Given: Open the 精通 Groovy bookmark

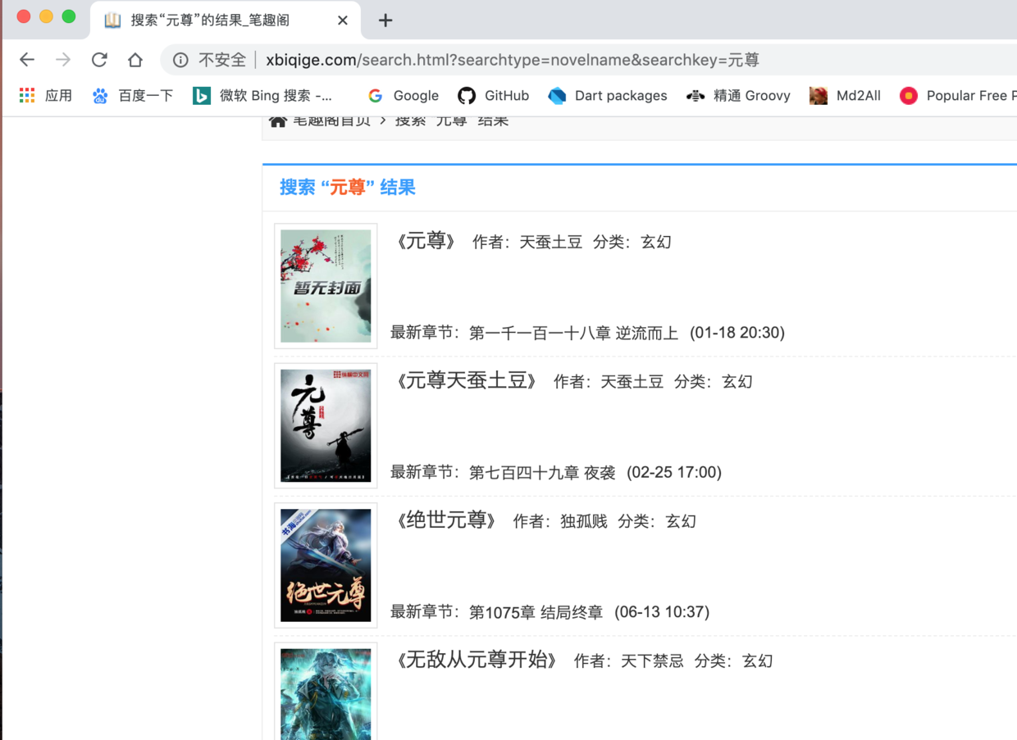Looking at the screenshot, I should 739,96.
